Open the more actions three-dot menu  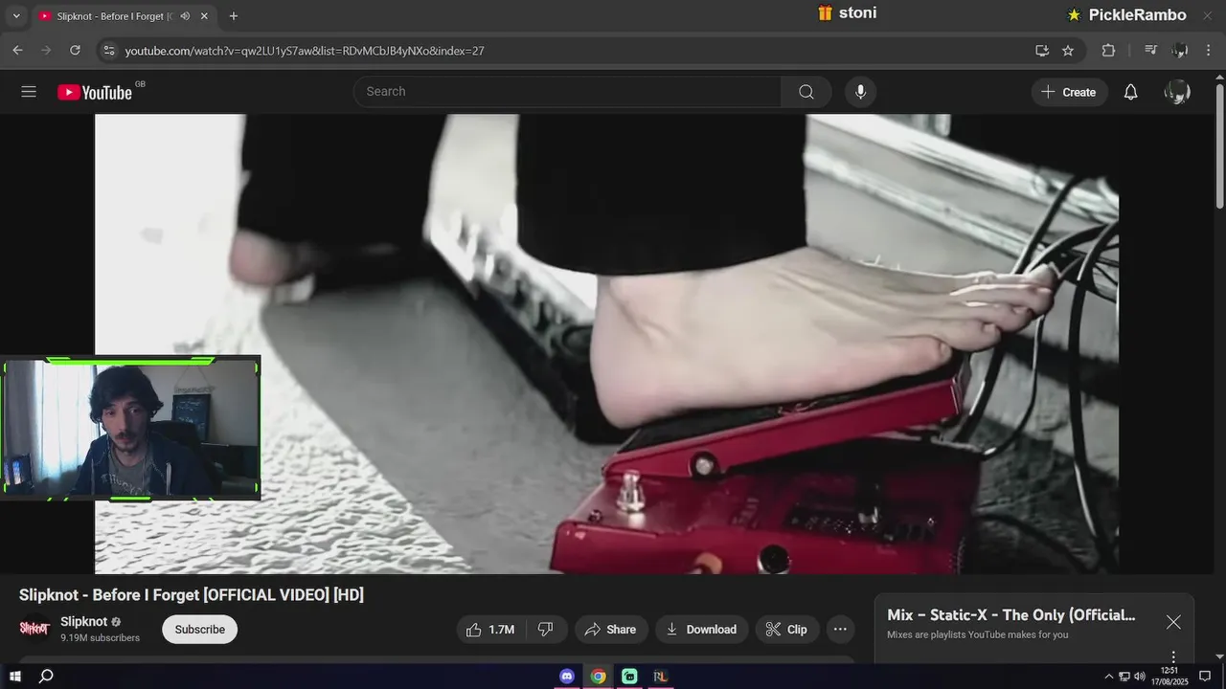click(840, 629)
